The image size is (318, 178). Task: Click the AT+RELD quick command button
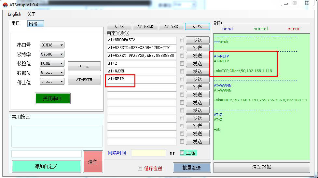pyautogui.click(x=145, y=27)
